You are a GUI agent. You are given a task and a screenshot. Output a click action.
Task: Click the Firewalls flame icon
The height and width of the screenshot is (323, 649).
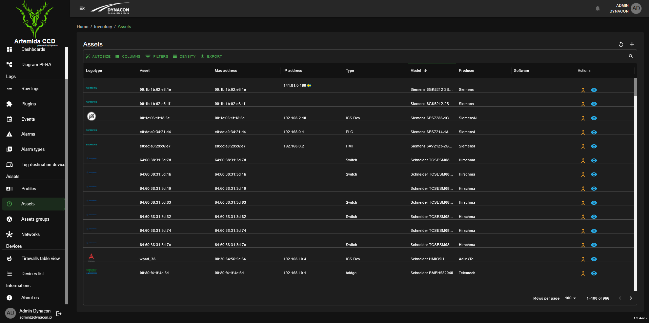(x=9, y=258)
